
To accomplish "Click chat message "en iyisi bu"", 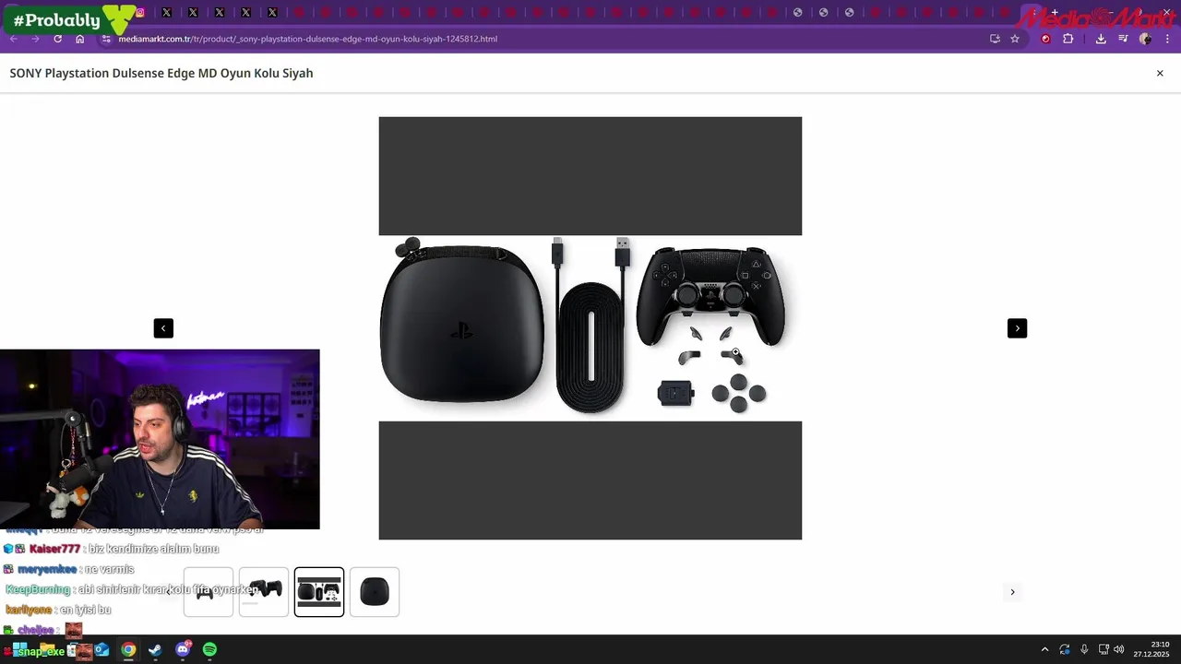I will coord(86,610).
